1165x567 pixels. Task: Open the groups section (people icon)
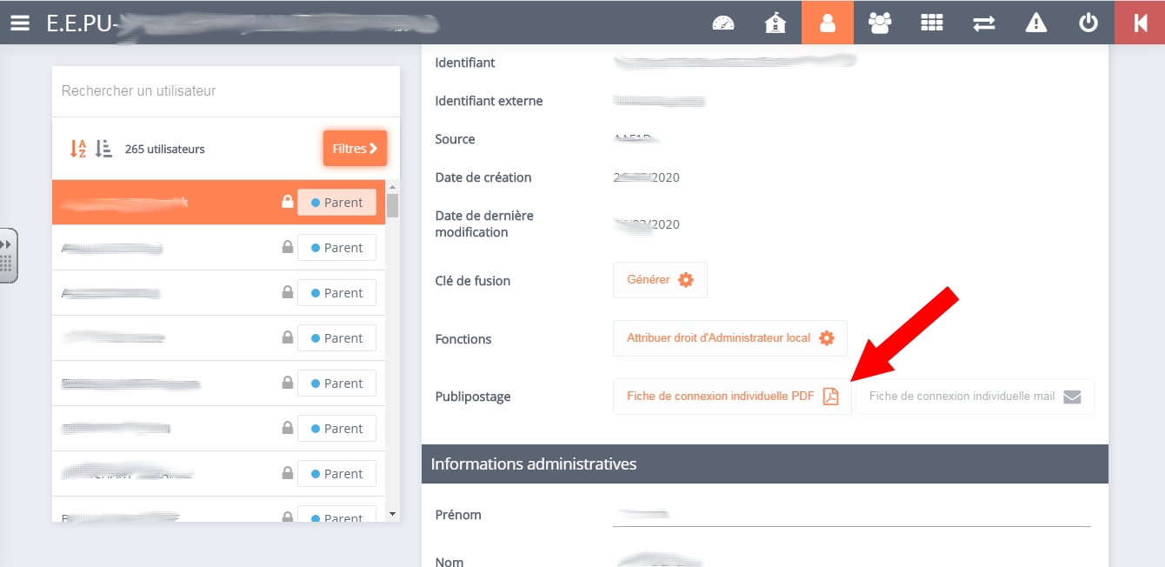(879, 23)
